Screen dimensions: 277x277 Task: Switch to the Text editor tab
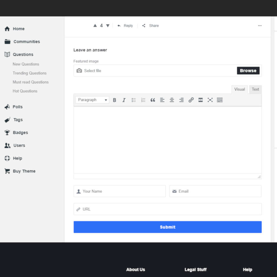click(x=255, y=89)
